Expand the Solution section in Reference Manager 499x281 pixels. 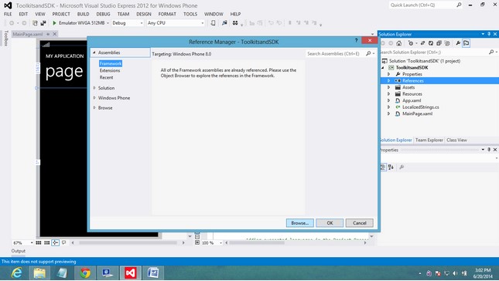pos(94,88)
